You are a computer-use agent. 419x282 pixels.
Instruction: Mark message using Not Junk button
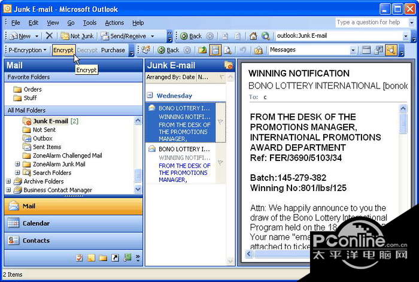point(77,36)
